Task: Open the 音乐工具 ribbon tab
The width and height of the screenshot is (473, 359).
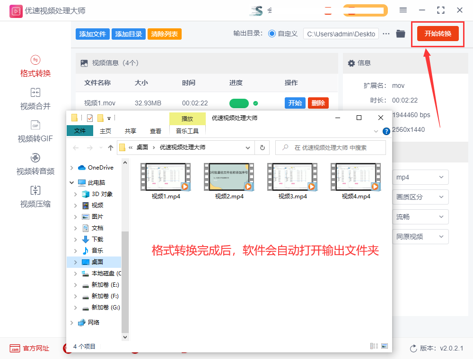Action: click(x=187, y=131)
